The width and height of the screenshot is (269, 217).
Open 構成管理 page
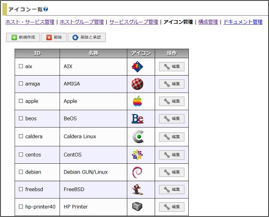pyautogui.click(x=208, y=22)
